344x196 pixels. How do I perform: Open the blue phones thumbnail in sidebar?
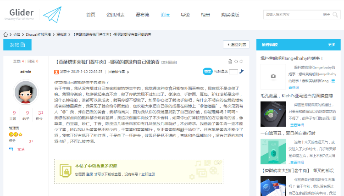point(273,186)
